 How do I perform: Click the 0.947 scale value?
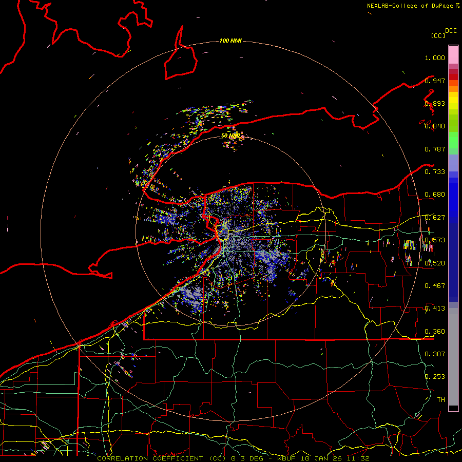point(435,81)
